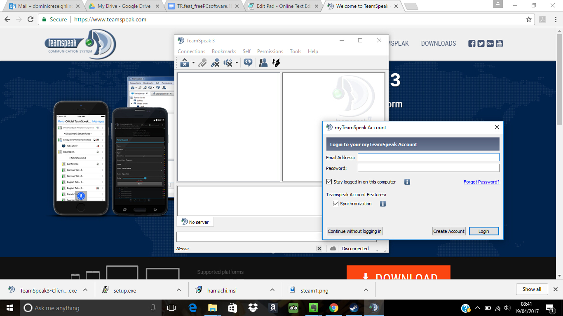Click the Away status toolbar icon in TeamSpeak
563x316 pixels.
point(185,63)
